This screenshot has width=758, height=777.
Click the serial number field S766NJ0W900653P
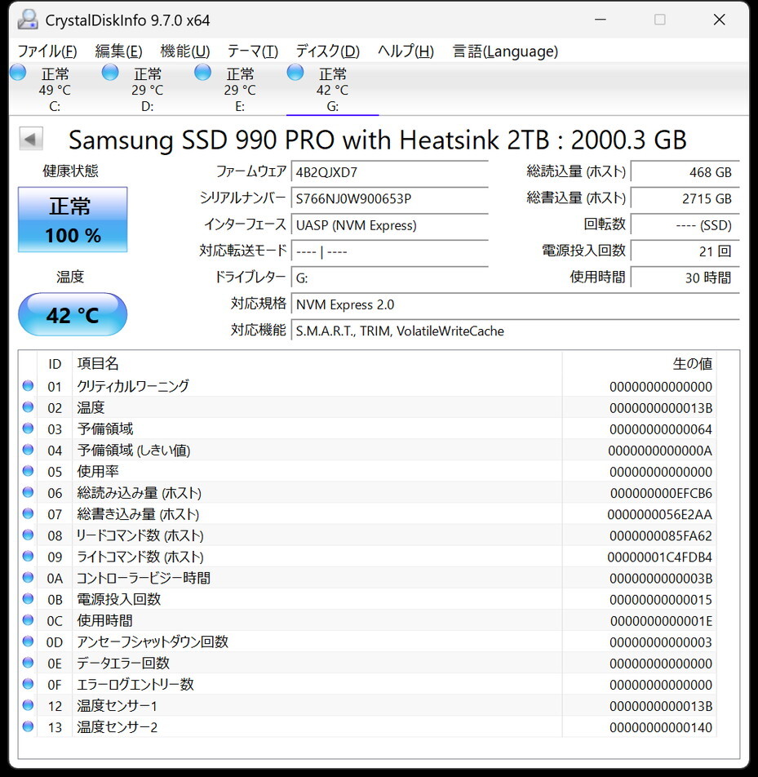point(390,198)
